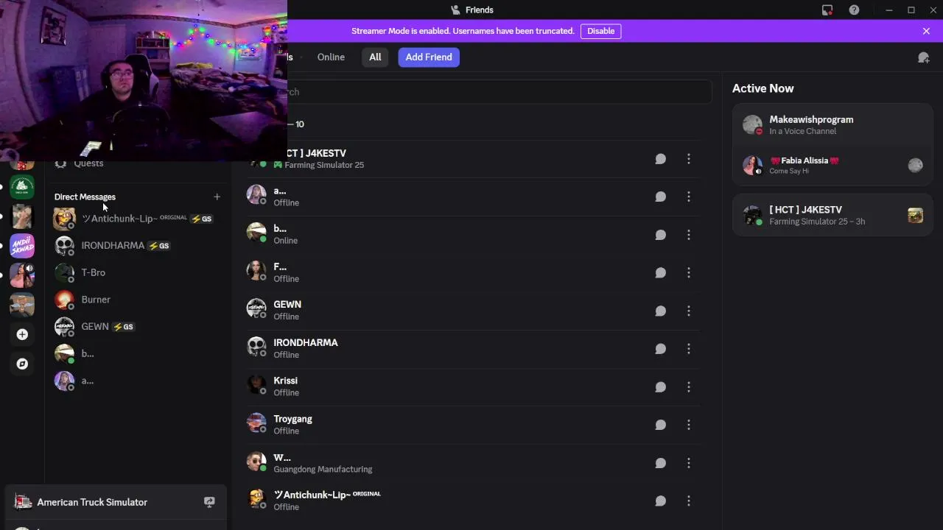Add a server with the plus icon
Image resolution: width=943 pixels, height=530 pixels.
click(22, 334)
